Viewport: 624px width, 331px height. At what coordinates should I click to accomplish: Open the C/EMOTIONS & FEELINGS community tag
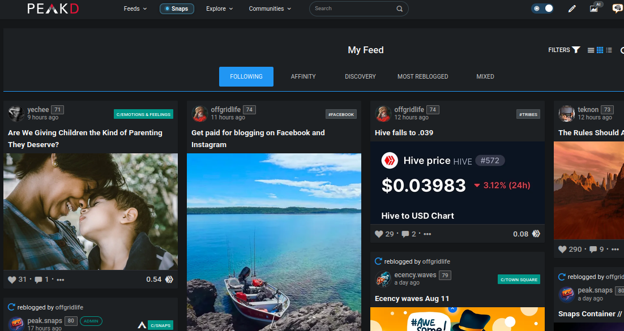click(x=143, y=114)
